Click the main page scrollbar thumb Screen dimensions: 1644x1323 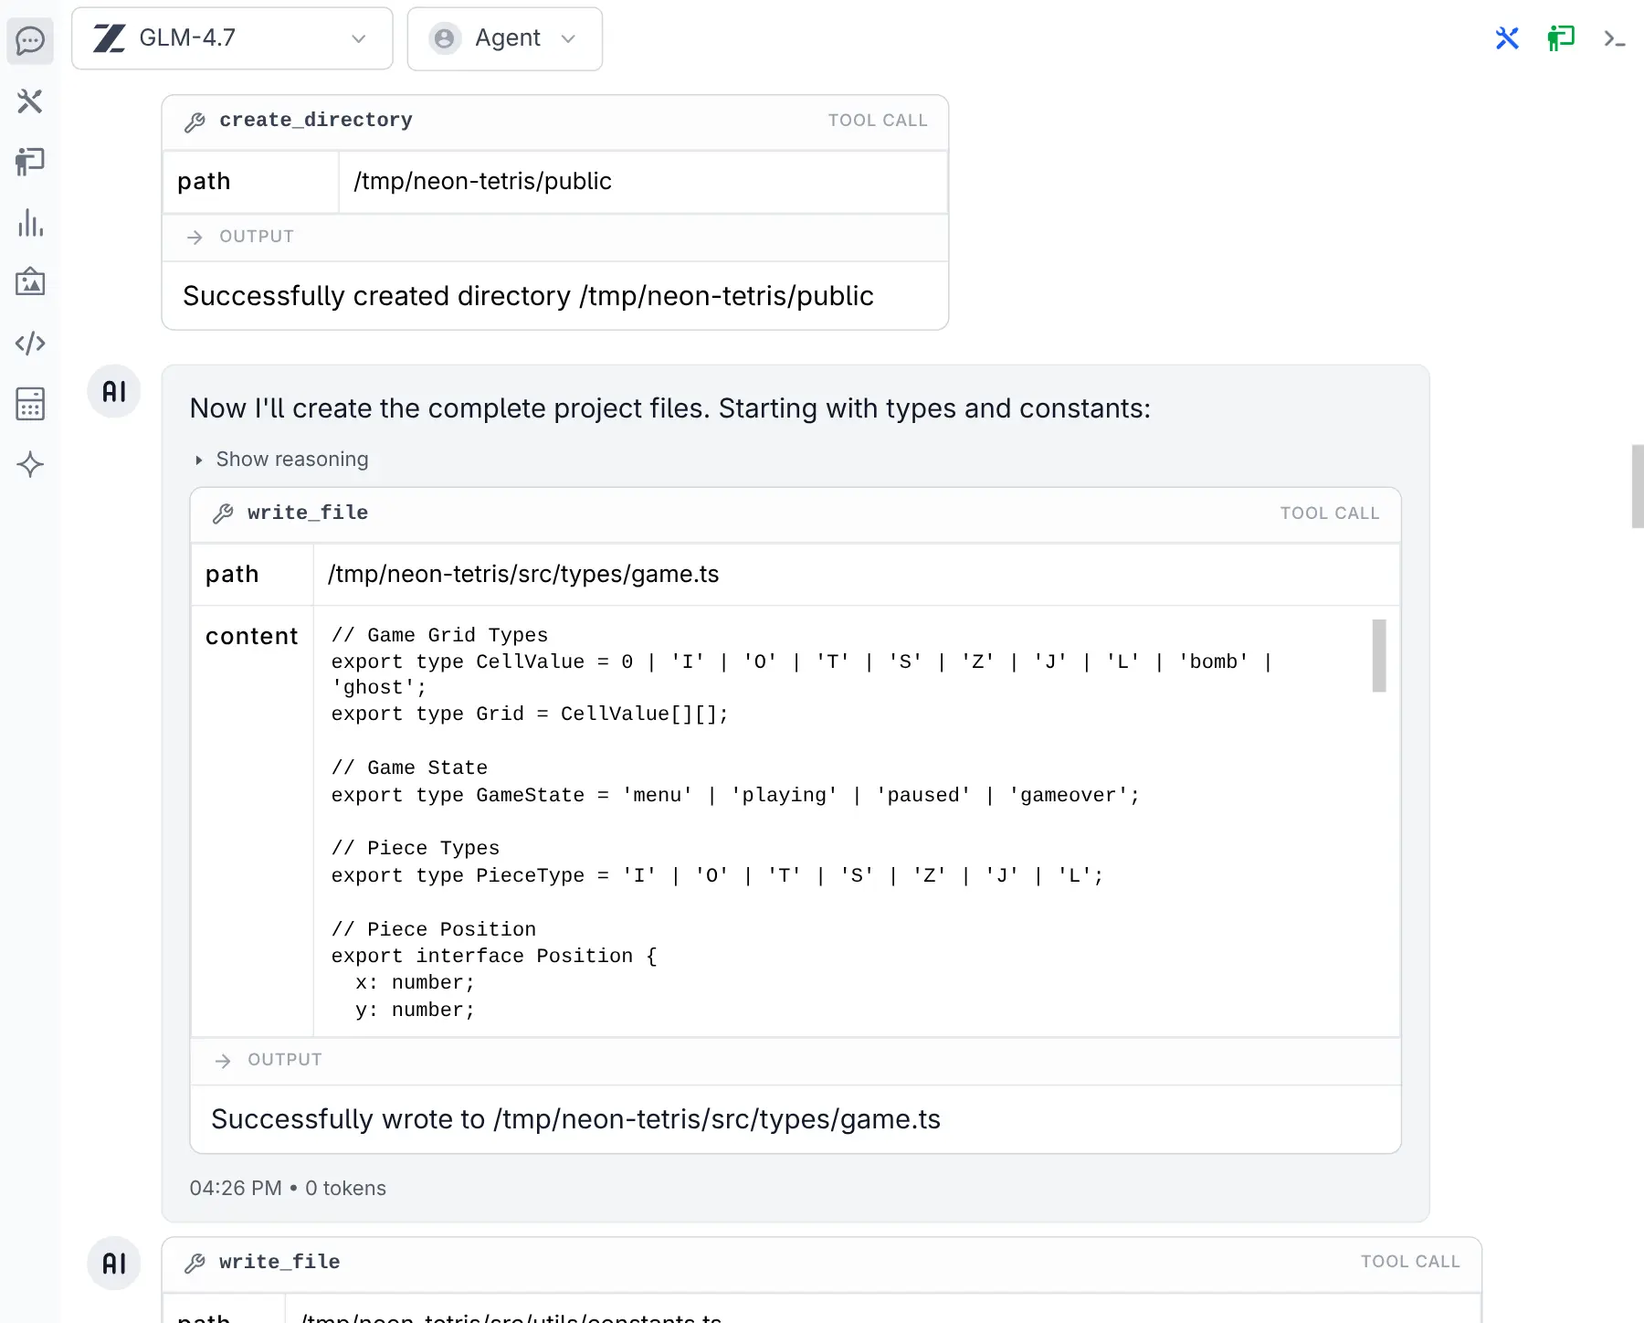(1637, 486)
